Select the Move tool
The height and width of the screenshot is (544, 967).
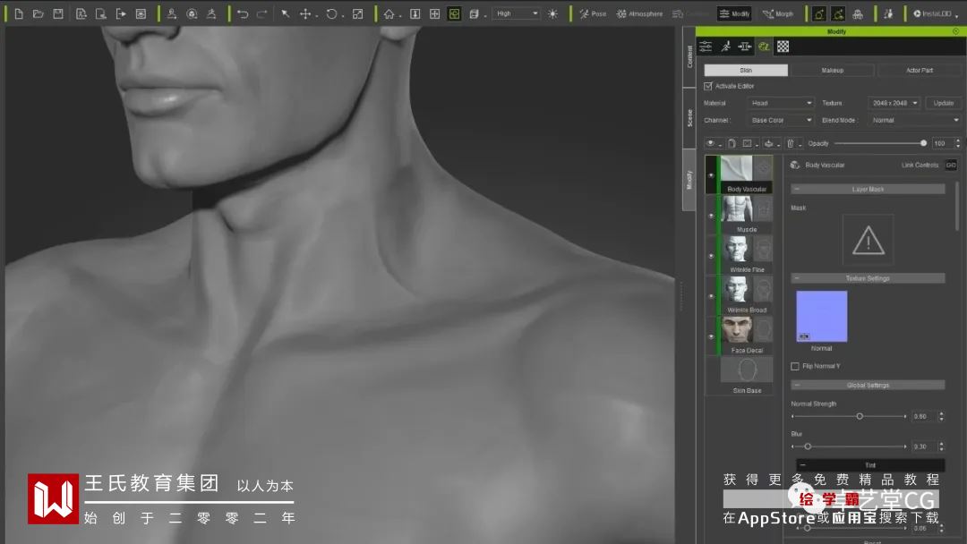305,13
